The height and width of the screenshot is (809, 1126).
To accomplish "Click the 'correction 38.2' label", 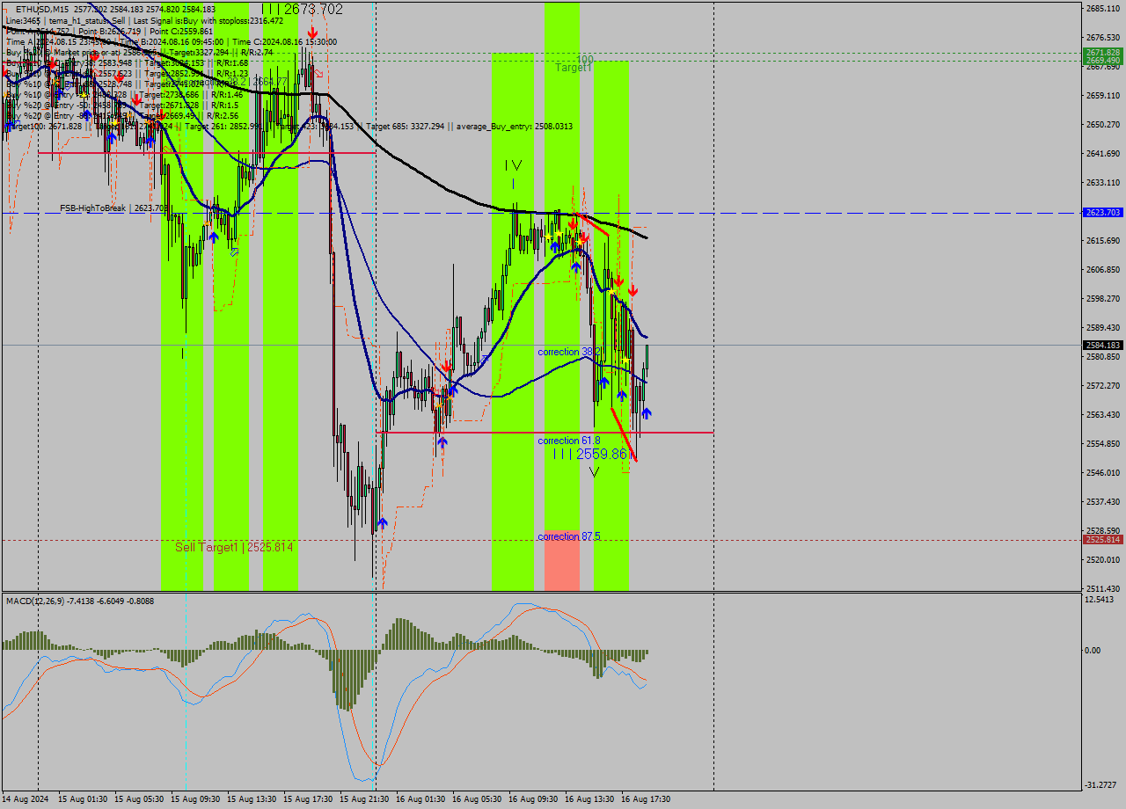I will 570,352.
